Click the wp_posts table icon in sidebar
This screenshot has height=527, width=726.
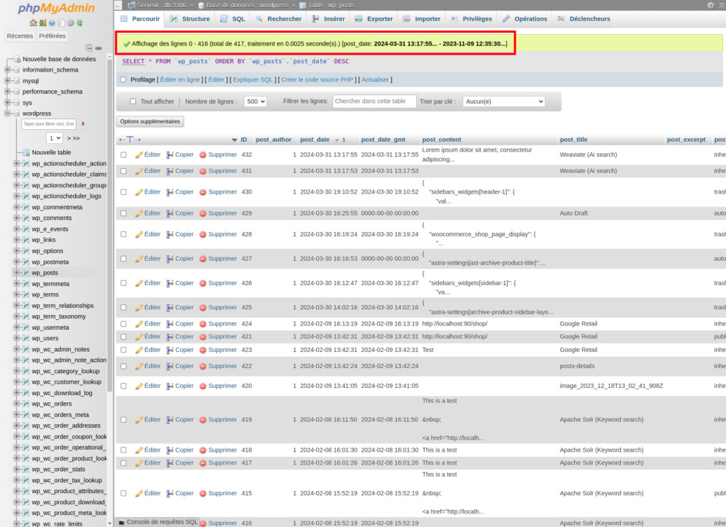[x=26, y=273]
